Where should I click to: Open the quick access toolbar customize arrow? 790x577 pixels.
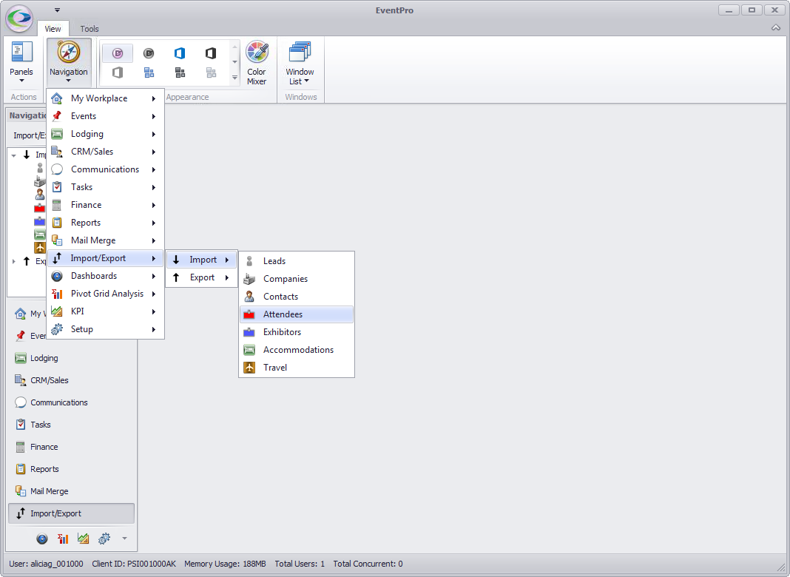point(57,10)
